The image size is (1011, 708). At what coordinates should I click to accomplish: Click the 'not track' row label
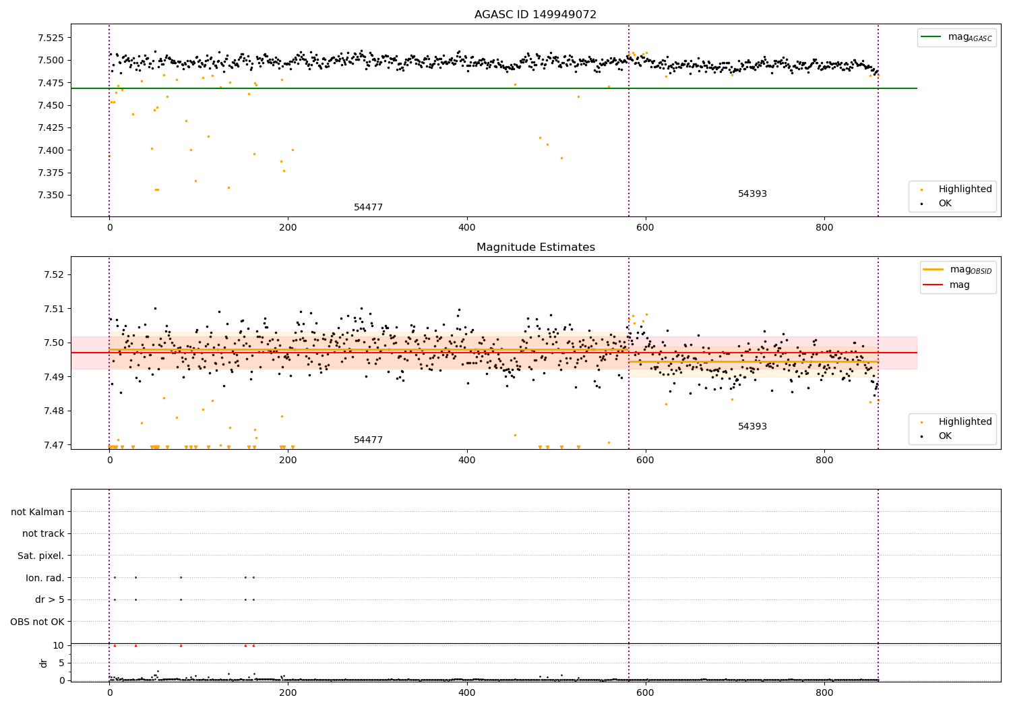tap(43, 534)
